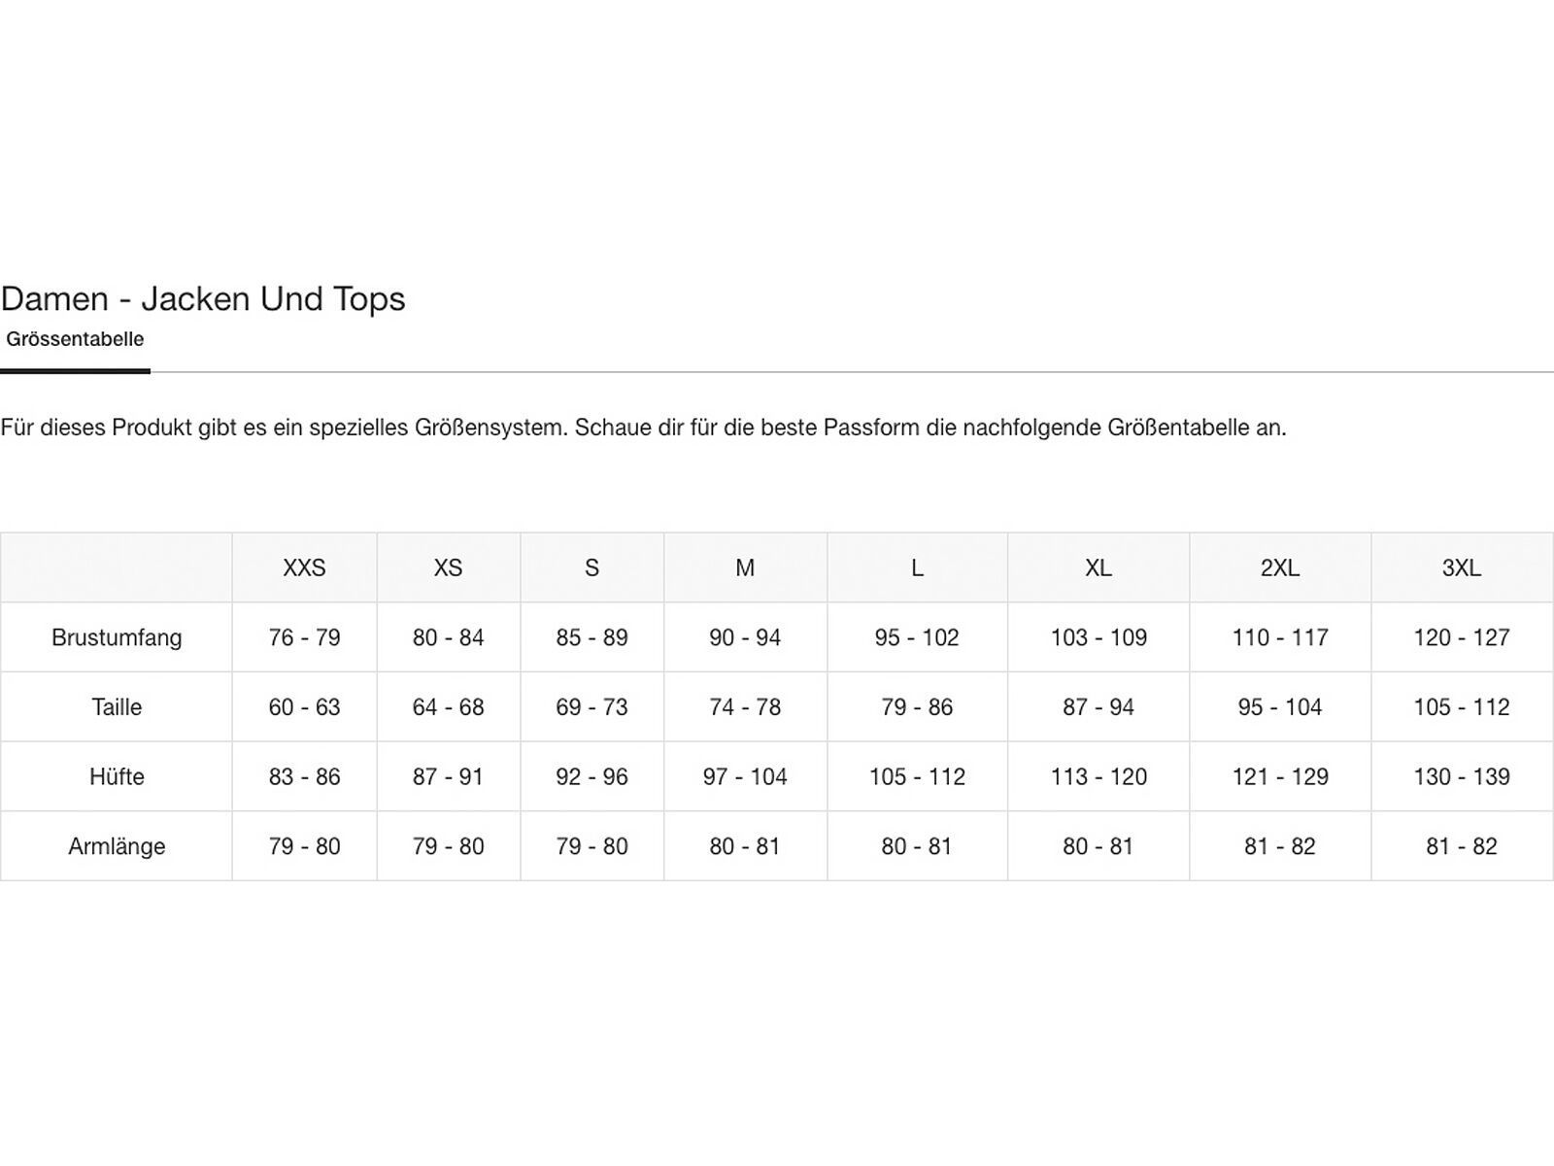The width and height of the screenshot is (1554, 1166).
Task: Click the Damen - Jacken Und Tops heading
Action: (203, 298)
